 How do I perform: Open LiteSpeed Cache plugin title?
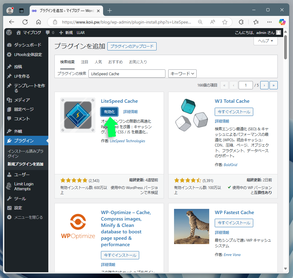119,101
